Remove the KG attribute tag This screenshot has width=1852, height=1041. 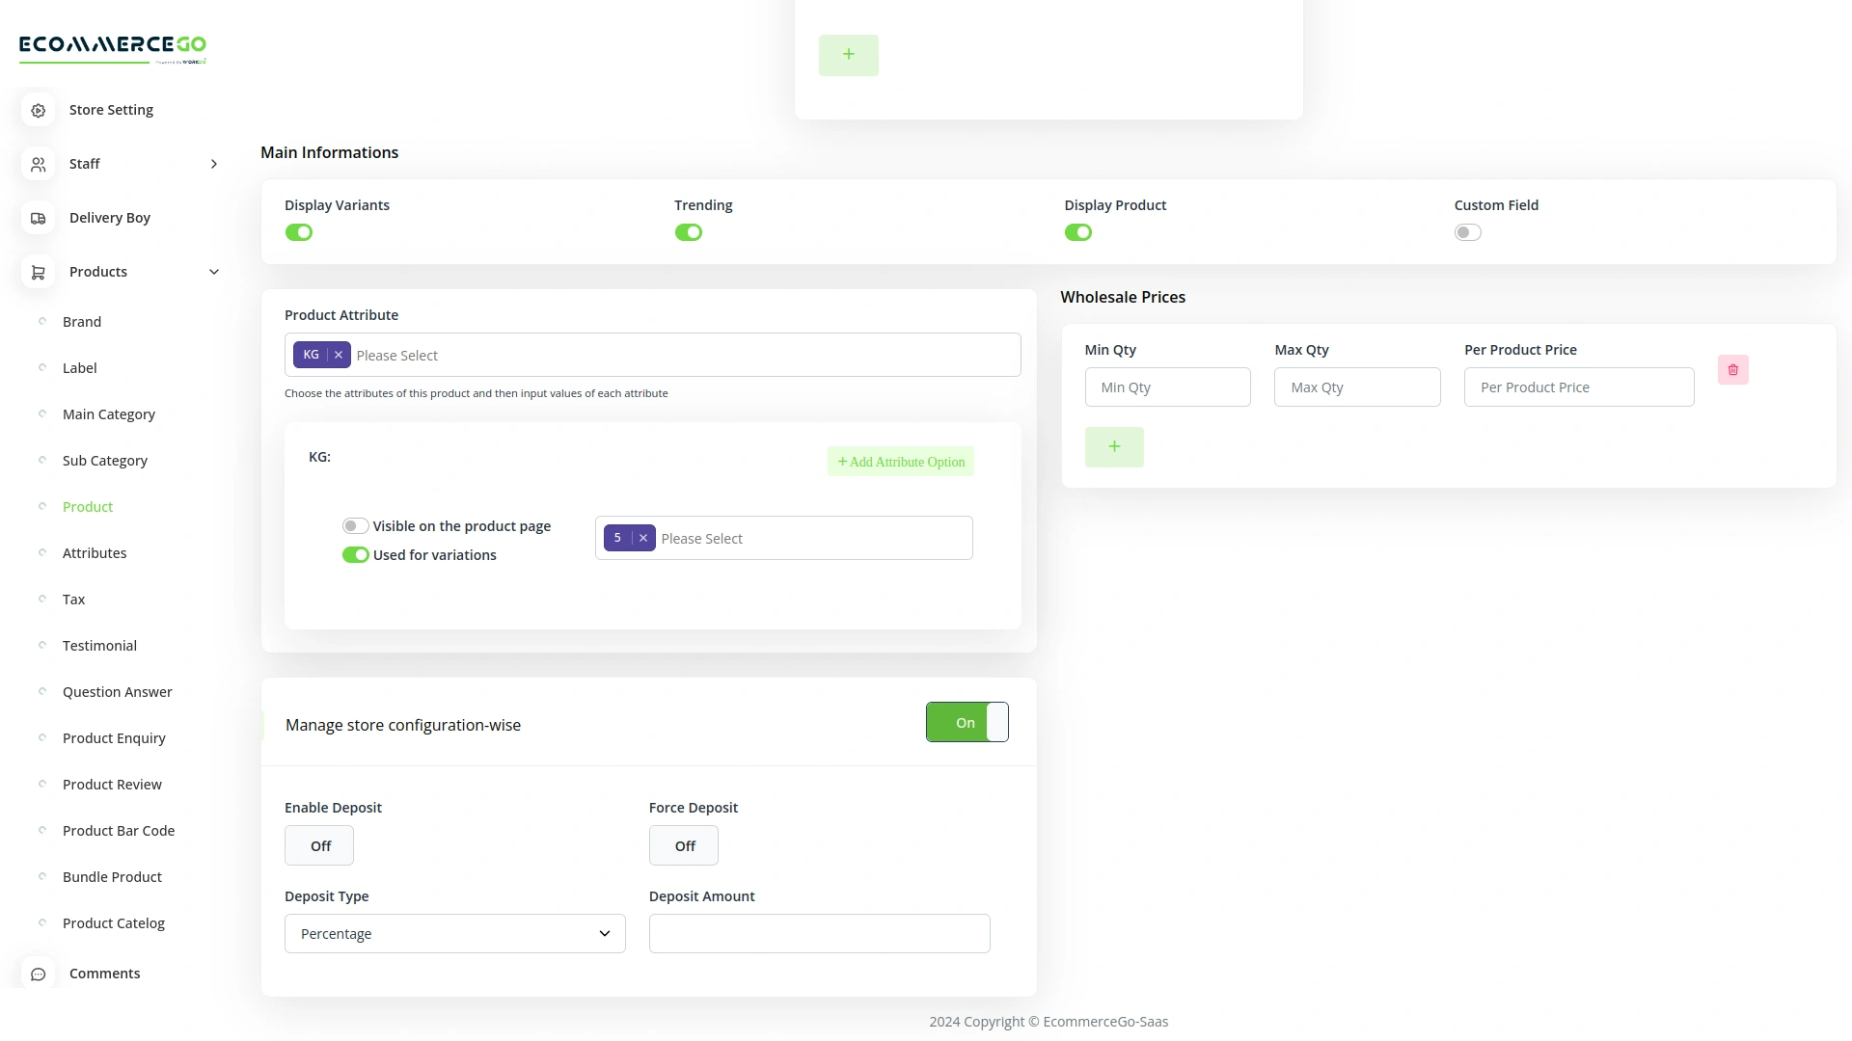coord(339,355)
